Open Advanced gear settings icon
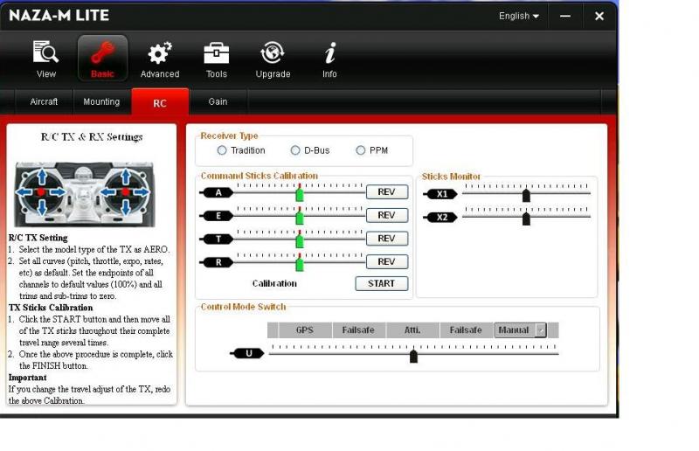 coord(159,54)
